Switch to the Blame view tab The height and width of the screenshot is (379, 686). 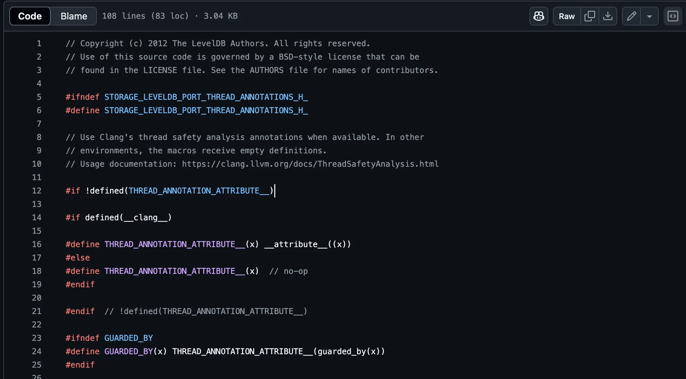click(74, 16)
